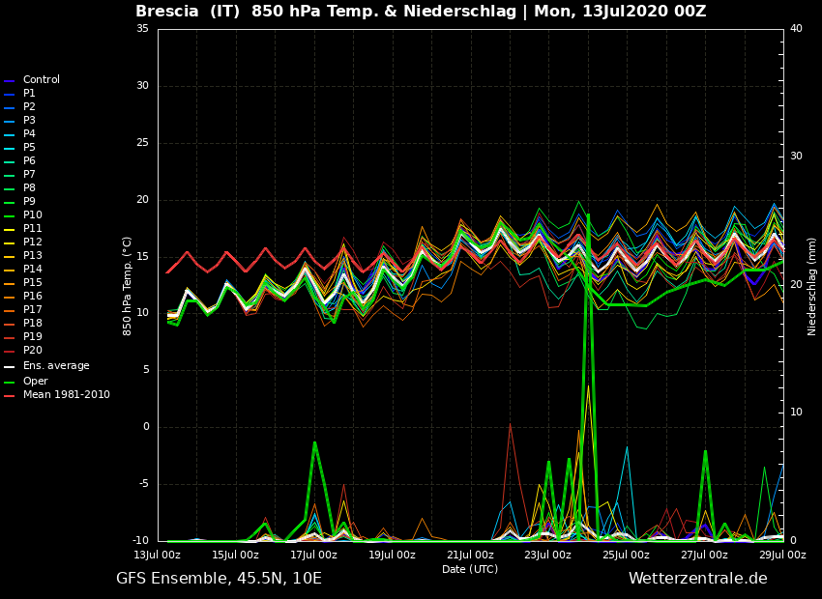The width and height of the screenshot is (822, 599).
Task: Select the "P11" legend label
Action: tap(33, 229)
